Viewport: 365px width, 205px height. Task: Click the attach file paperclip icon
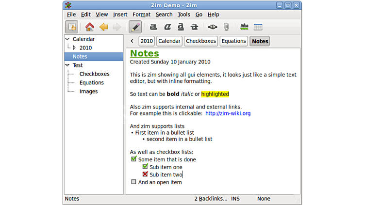click(x=226, y=27)
